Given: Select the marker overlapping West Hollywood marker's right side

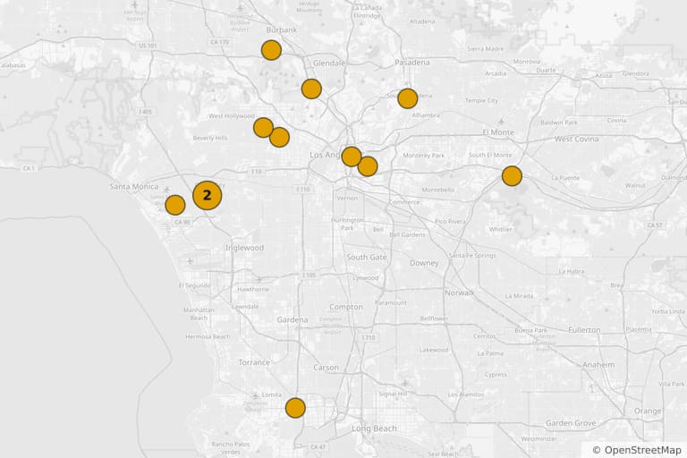Looking at the screenshot, I should pyautogui.click(x=279, y=137).
